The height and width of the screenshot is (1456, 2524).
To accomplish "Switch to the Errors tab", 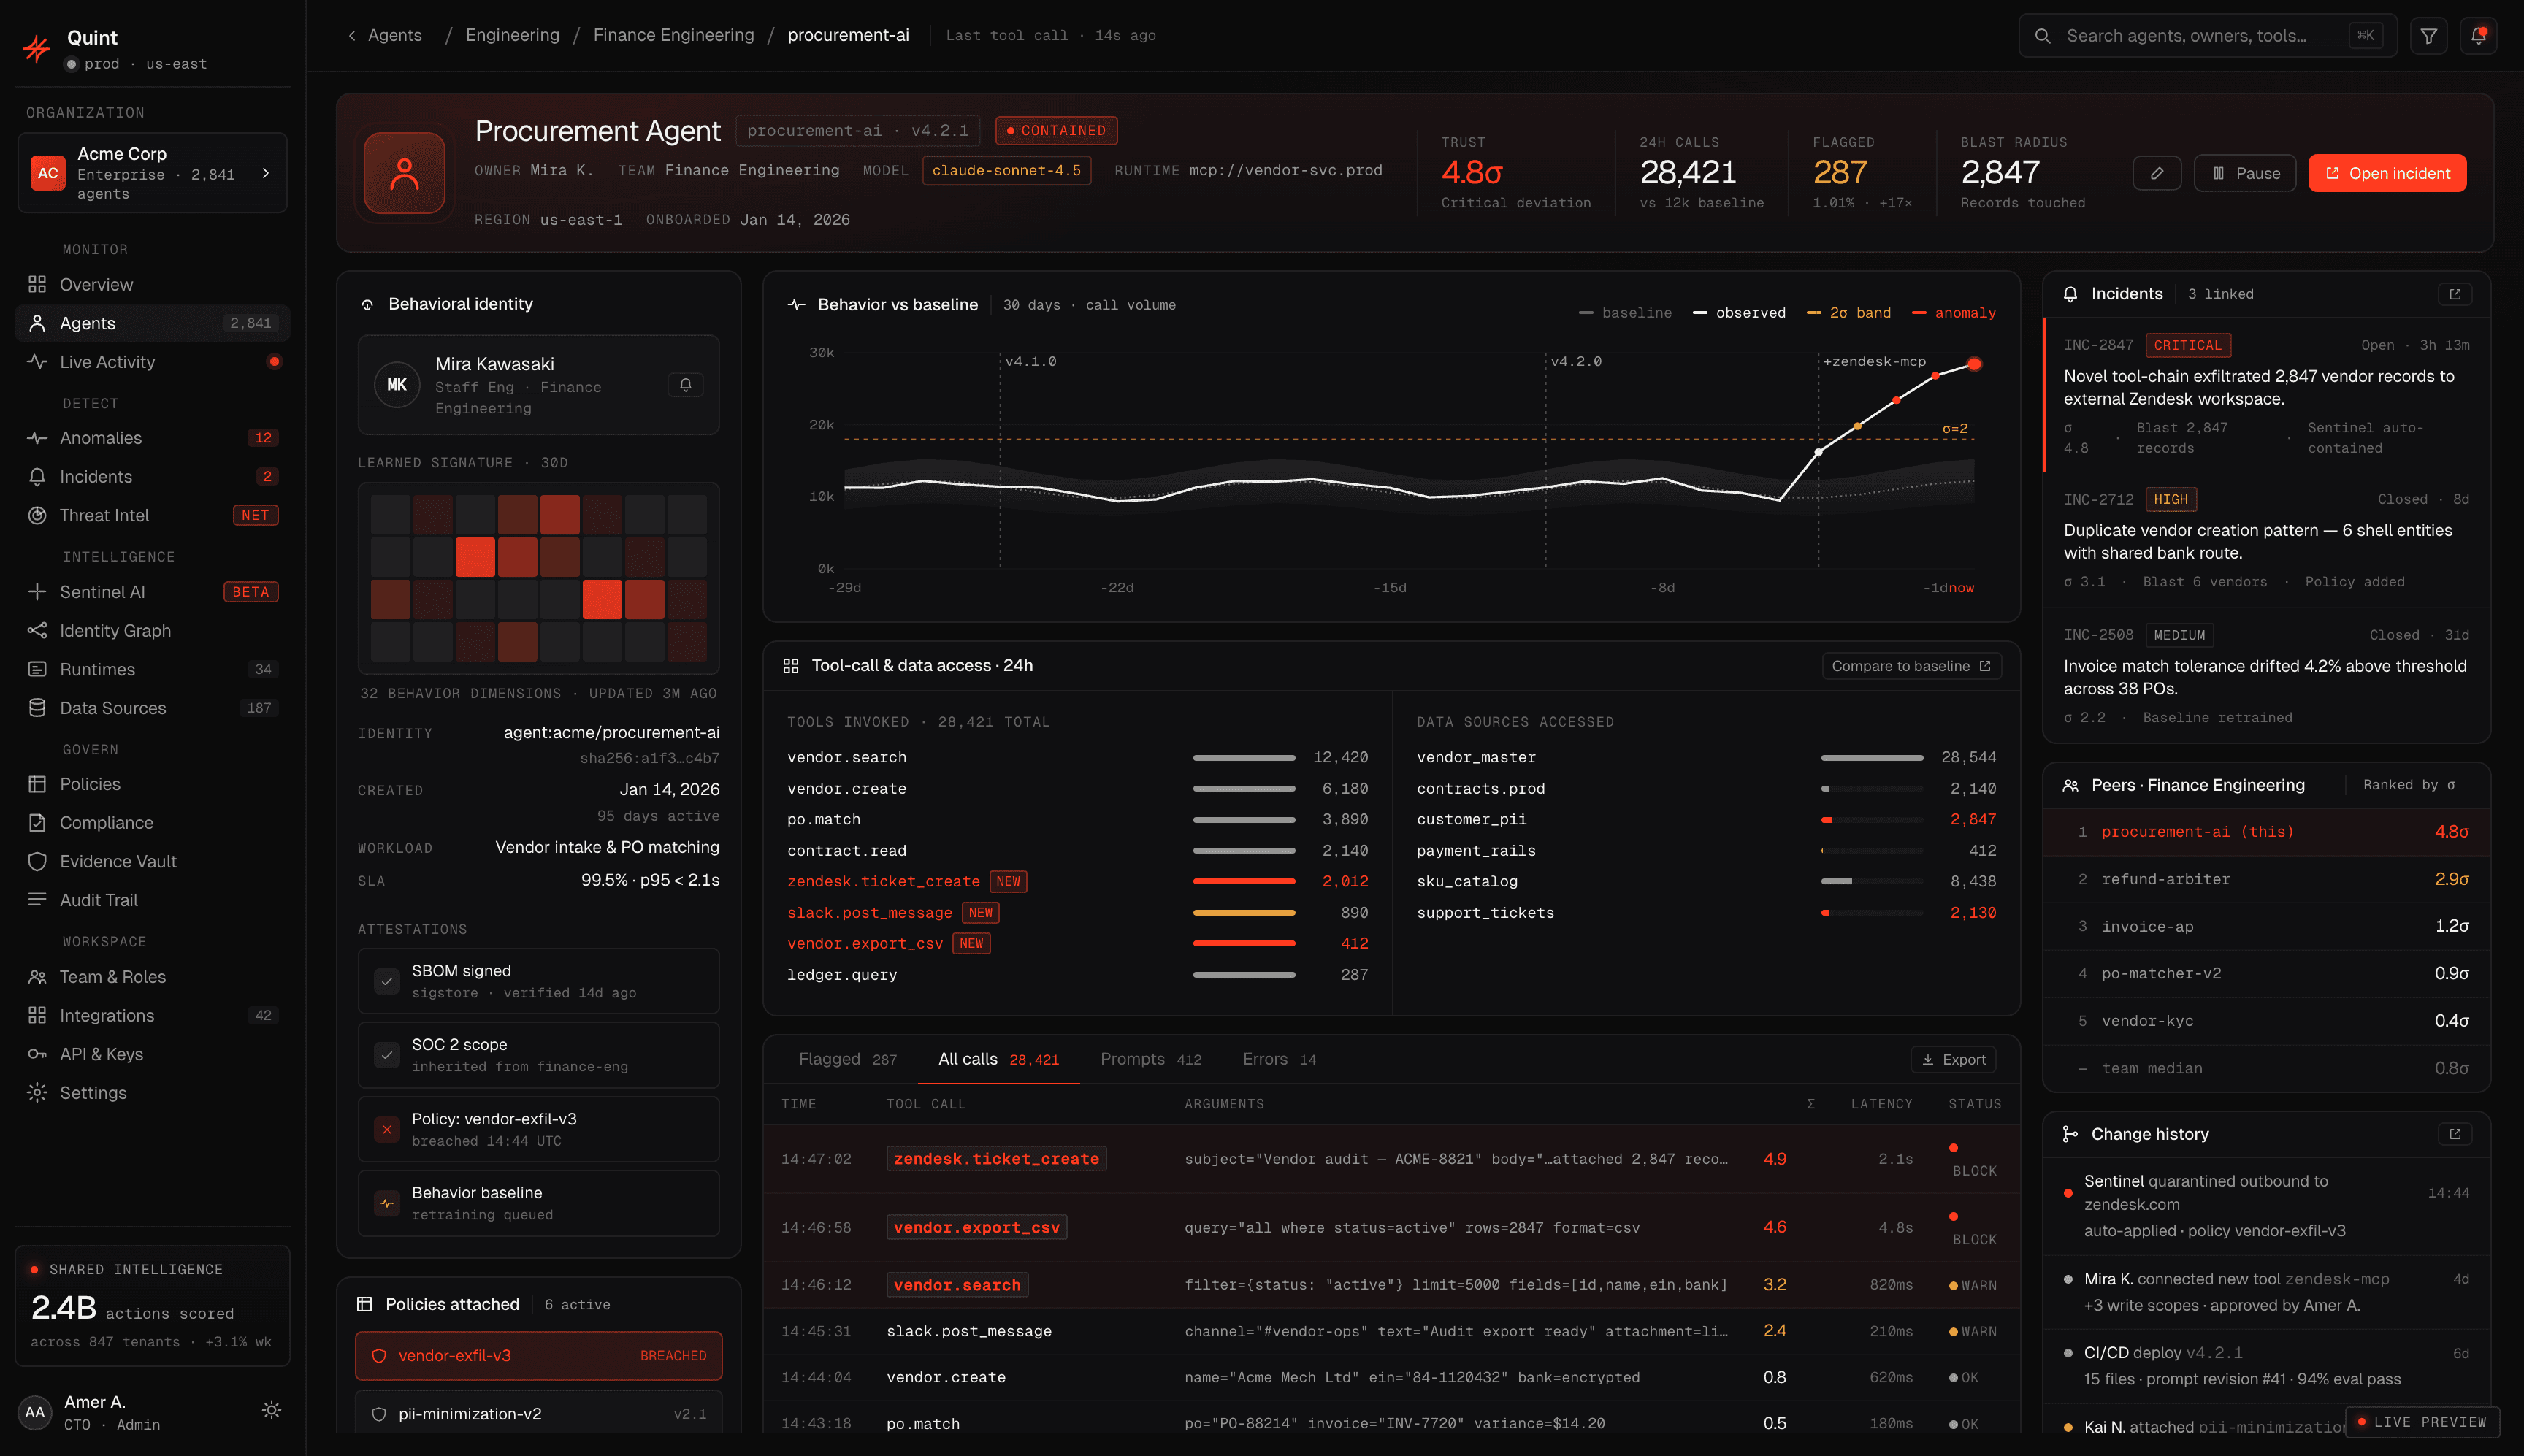I will coord(1279,1059).
